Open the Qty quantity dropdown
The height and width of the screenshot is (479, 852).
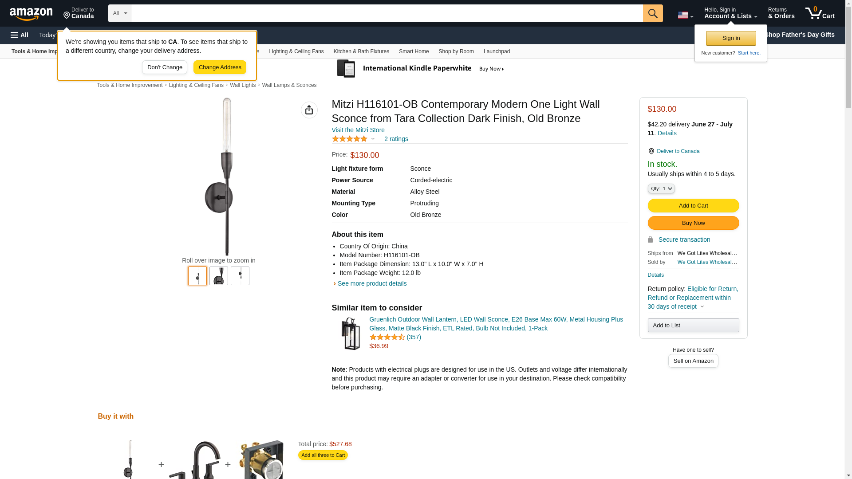tap(661, 188)
